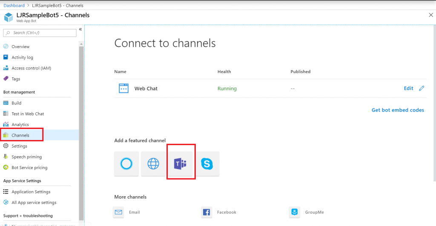Viewport: 436px width, 226px height.
Task: Add the Microsoft Teams channel
Action: click(180, 164)
